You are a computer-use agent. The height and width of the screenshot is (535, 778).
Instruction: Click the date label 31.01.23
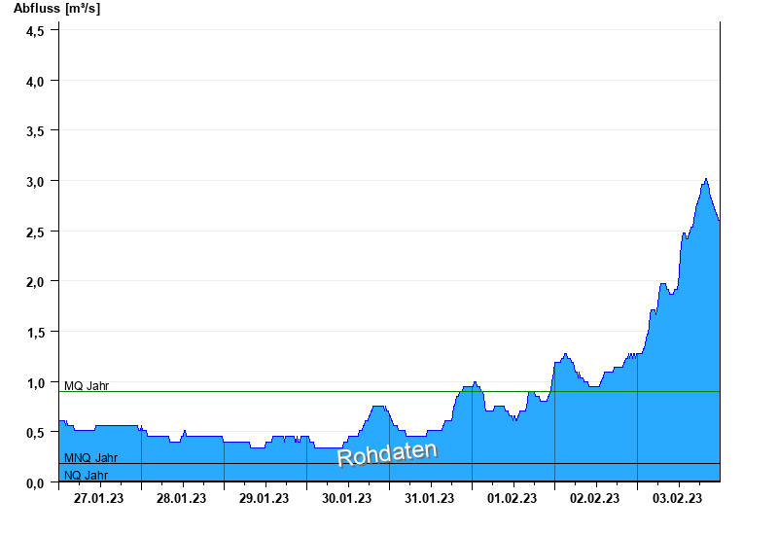point(429,498)
